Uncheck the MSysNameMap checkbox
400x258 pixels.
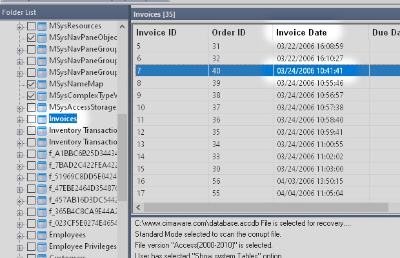tap(31, 84)
